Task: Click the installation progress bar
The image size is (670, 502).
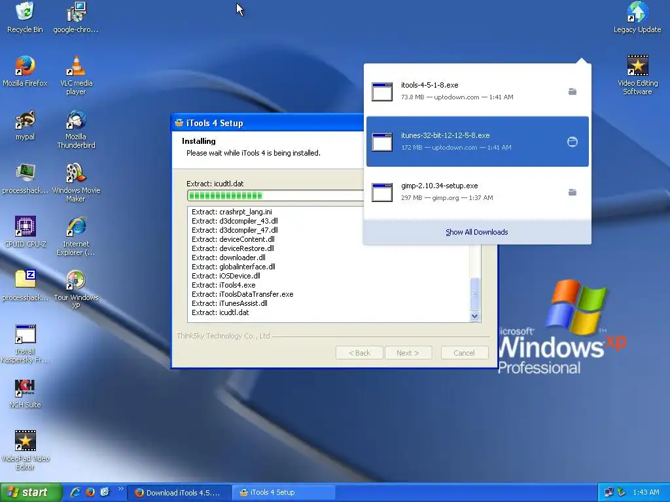Action: tap(275, 195)
